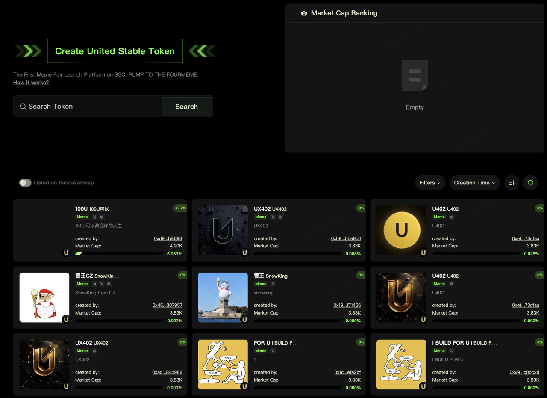Click X (Twitter) icon on 100U card
Image resolution: width=547 pixels, height=398 pixels.
pyautogui.click(x=94, y=217)
